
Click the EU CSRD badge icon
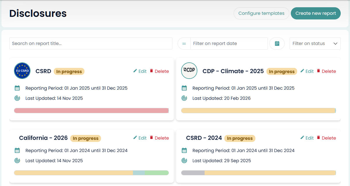click(22, 71)
